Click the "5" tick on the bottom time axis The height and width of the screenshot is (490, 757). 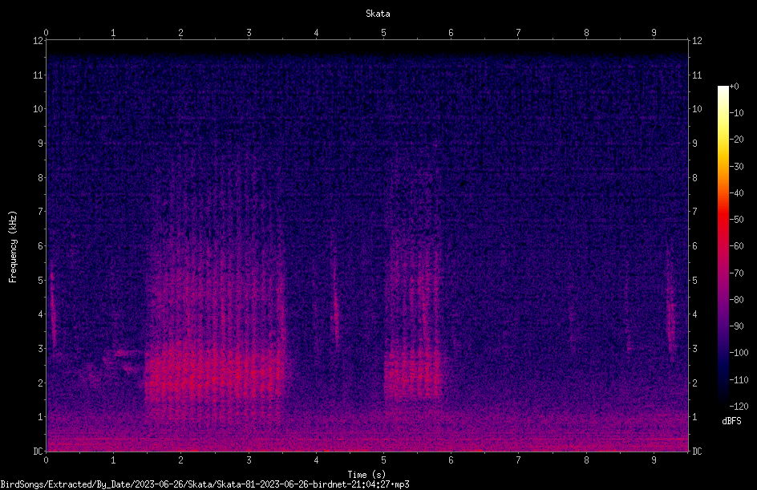tap(384, 460)
